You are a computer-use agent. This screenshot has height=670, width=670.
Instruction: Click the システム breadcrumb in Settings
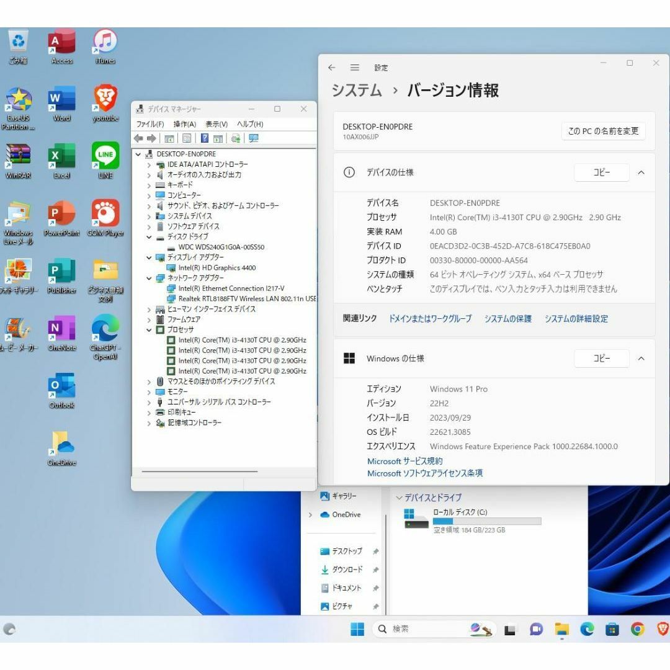coord(356,90)
